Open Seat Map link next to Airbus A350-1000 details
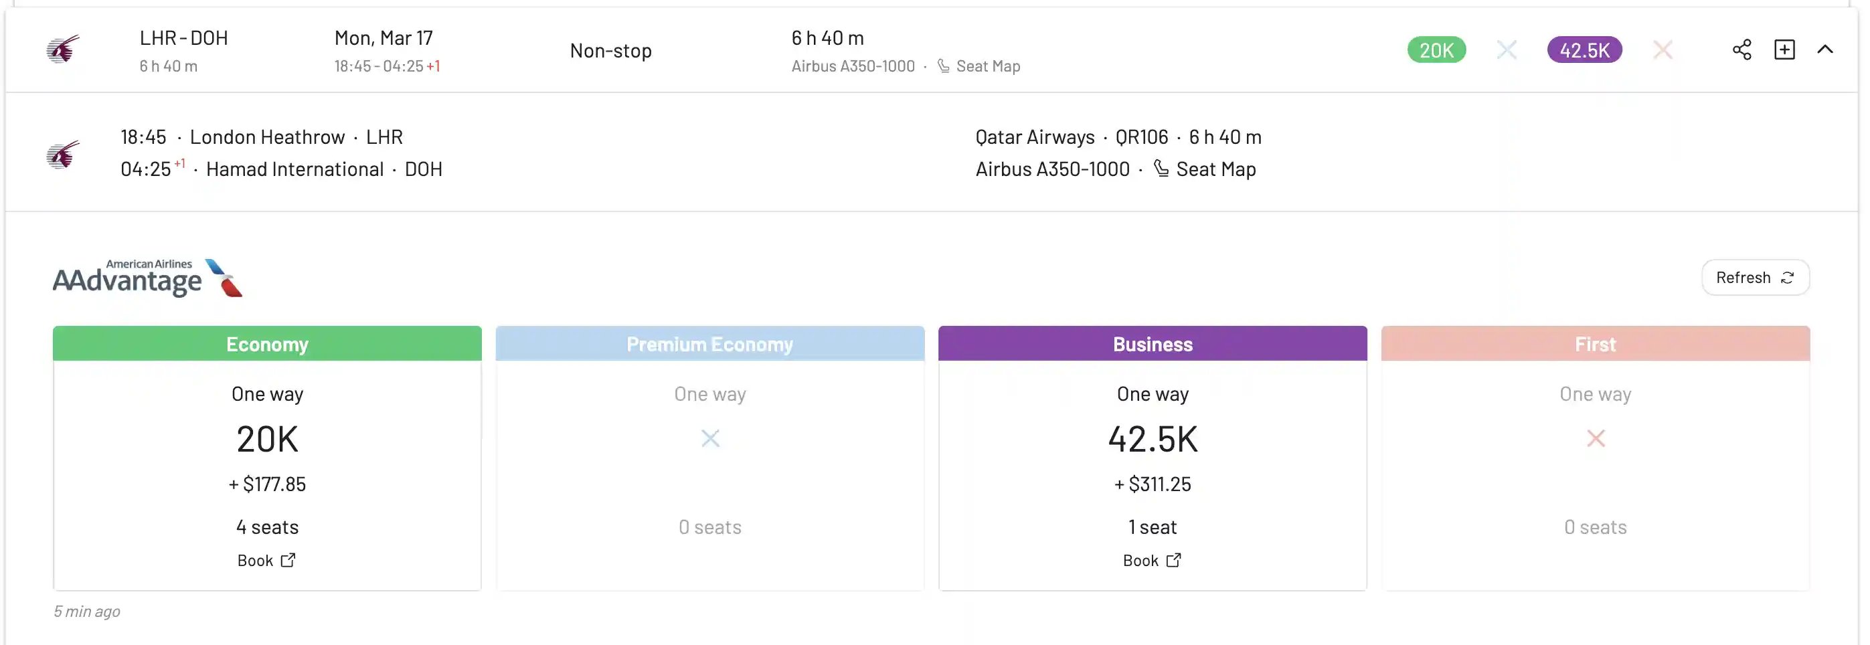 pos(1204,169)
